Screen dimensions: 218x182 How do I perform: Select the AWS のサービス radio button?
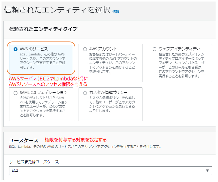[15, 49]
